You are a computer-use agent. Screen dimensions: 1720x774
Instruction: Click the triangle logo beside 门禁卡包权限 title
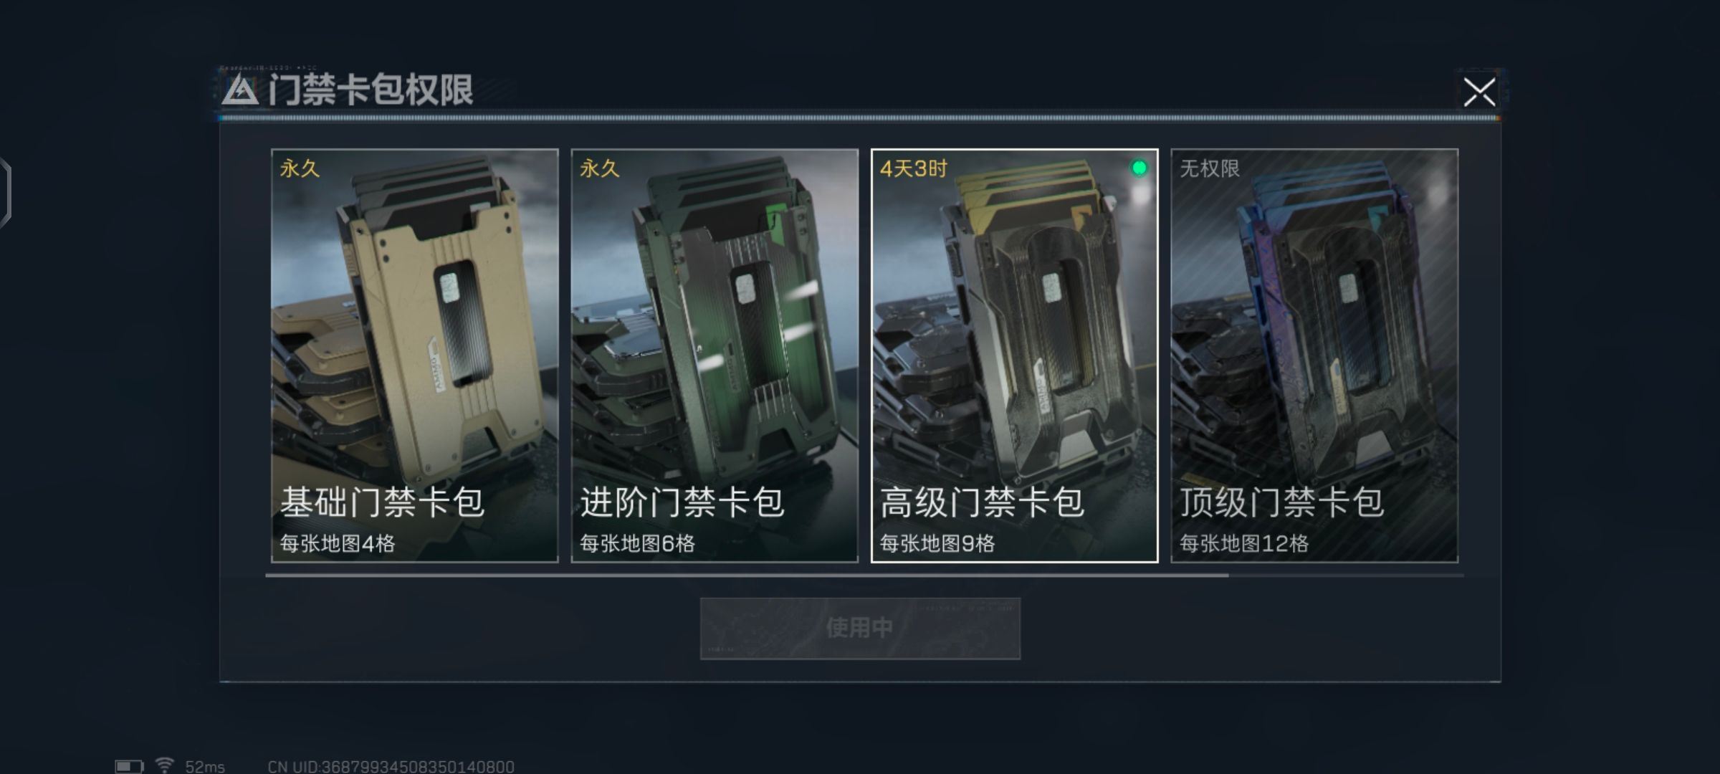tap(239, 90)
